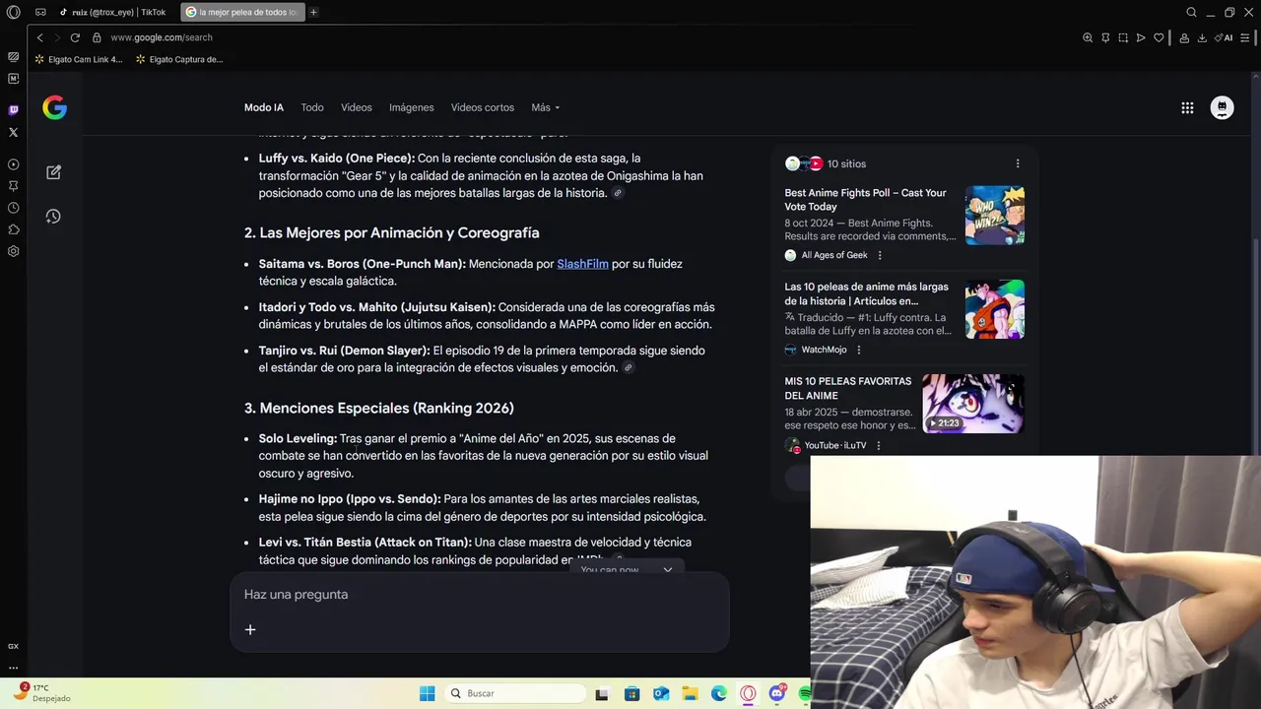Open Elgato Cam Link 4 bookmark
The image size is (1261, 709).
[x=79, y=59]
